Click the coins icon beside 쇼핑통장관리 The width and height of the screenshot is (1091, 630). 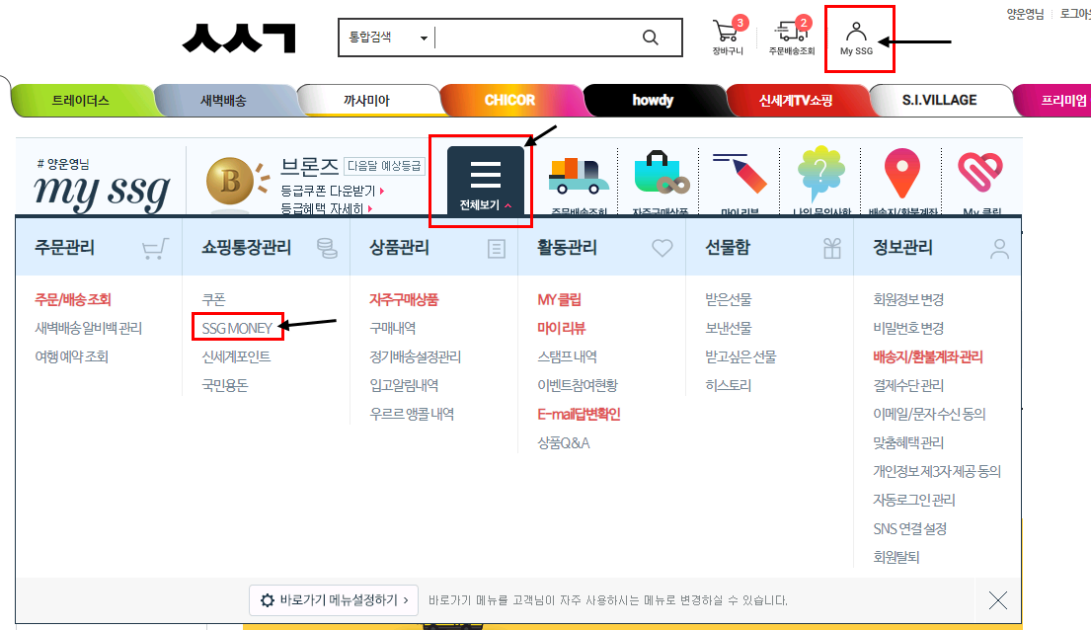tap(327, 249)
